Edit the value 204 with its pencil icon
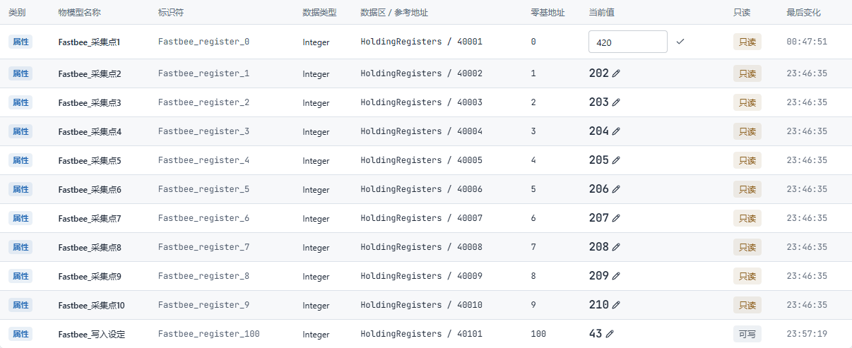852x348 pixels. tap(616, 131)
